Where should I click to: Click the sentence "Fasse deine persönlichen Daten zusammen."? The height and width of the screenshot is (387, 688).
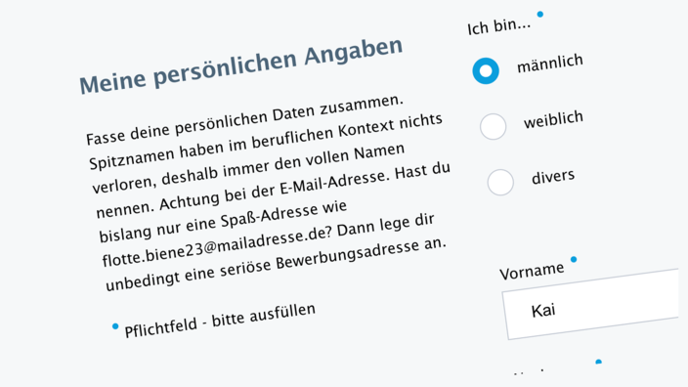(244, 119)
